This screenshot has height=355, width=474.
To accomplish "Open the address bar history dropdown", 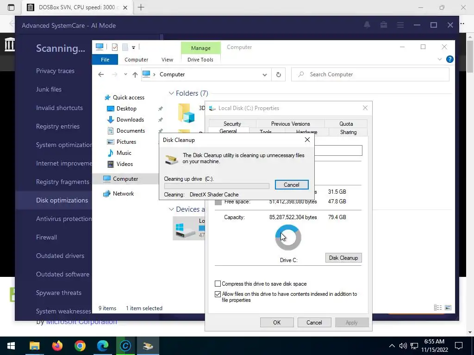I will point(264,74).
